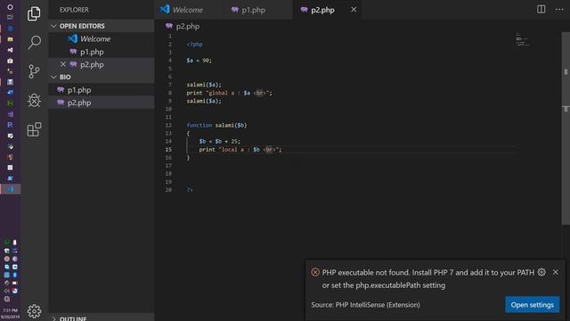Click line 15 print 'local a' statement
This screenshot has height=321, width=570.
pos(240,150)
